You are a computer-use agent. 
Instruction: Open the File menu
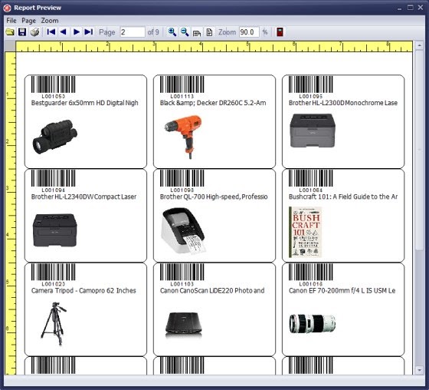[x=11, y=21]
